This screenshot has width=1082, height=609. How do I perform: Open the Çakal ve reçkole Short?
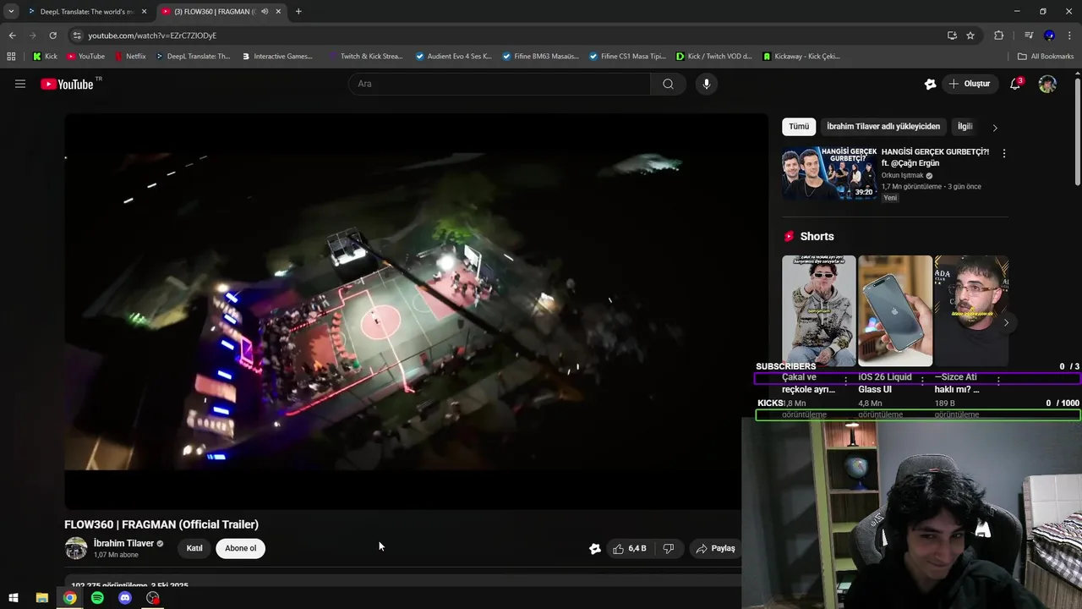tap(818, 311)
